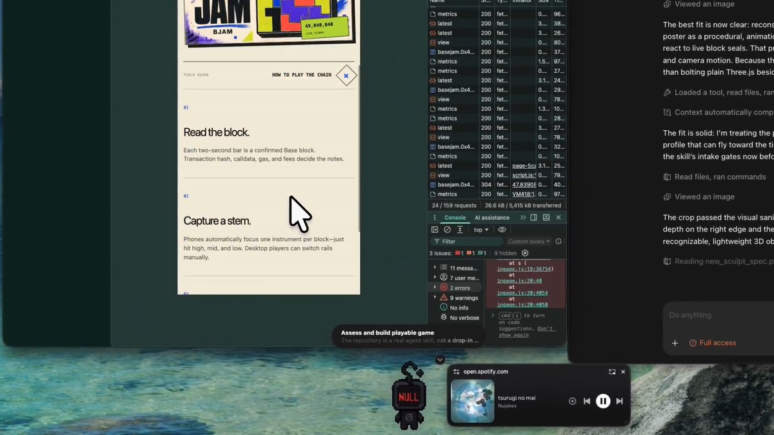Viewport: 774px width, 435px height.
Task: Click the red issues badge in Issues bar
Action: coord(461,253)
